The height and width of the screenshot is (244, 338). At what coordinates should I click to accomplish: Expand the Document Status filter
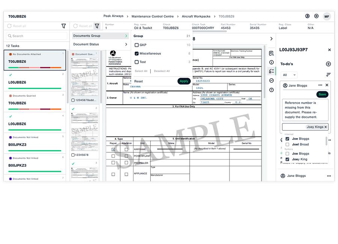click(100, 44)
